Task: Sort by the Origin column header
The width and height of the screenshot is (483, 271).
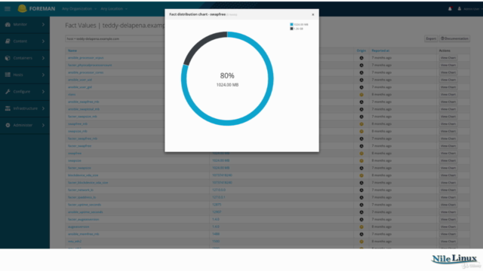Action: point(361,50)
